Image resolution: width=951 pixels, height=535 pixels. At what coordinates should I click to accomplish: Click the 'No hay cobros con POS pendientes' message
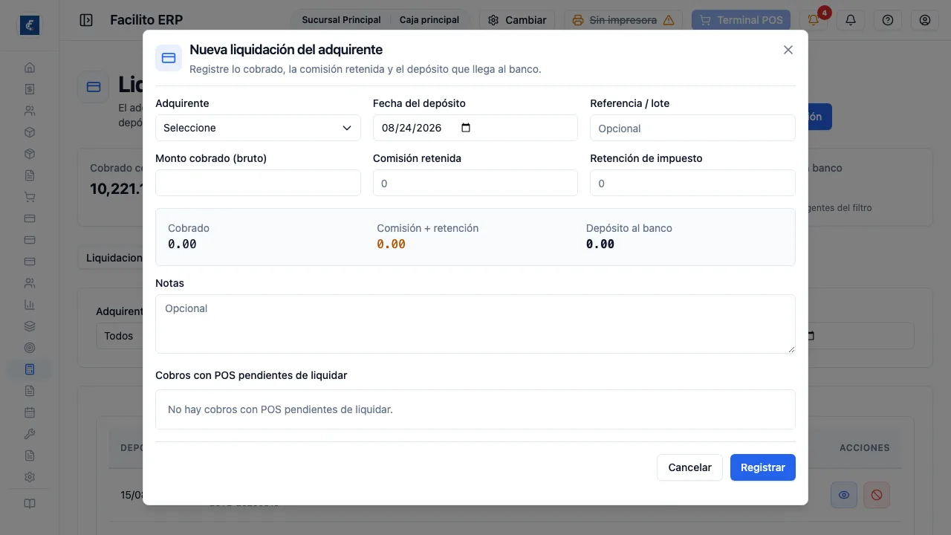pyautogui.click(x=280, y=409)
